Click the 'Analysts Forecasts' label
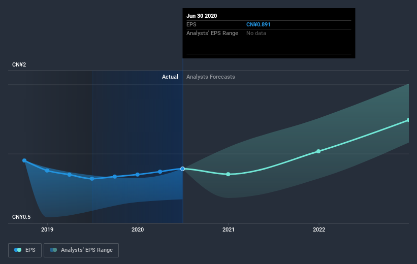The height and width of the screenshot is (264, 417). click(x=211, y=77)
